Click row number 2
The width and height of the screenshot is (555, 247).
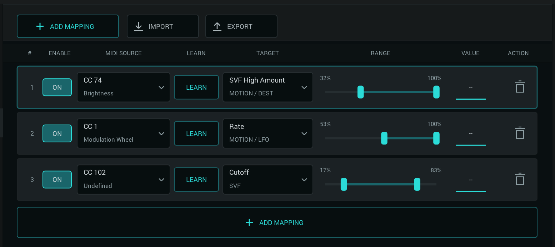click(32, 133)
